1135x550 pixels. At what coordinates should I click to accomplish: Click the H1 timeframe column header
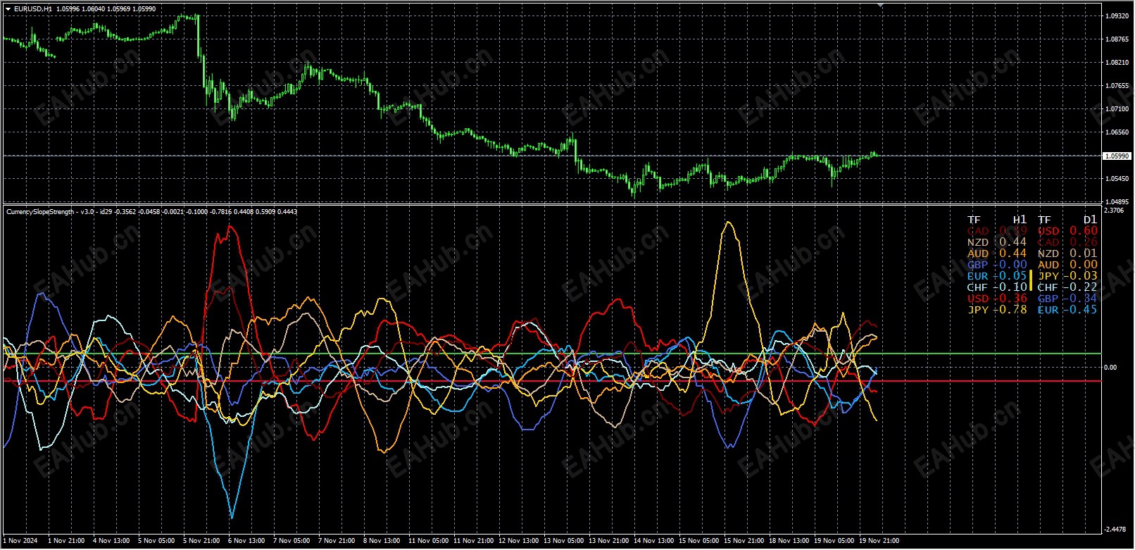pyautogui.click(x=1020, y=220)
